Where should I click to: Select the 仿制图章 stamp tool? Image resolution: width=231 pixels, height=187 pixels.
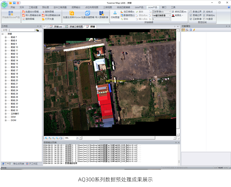115,13
